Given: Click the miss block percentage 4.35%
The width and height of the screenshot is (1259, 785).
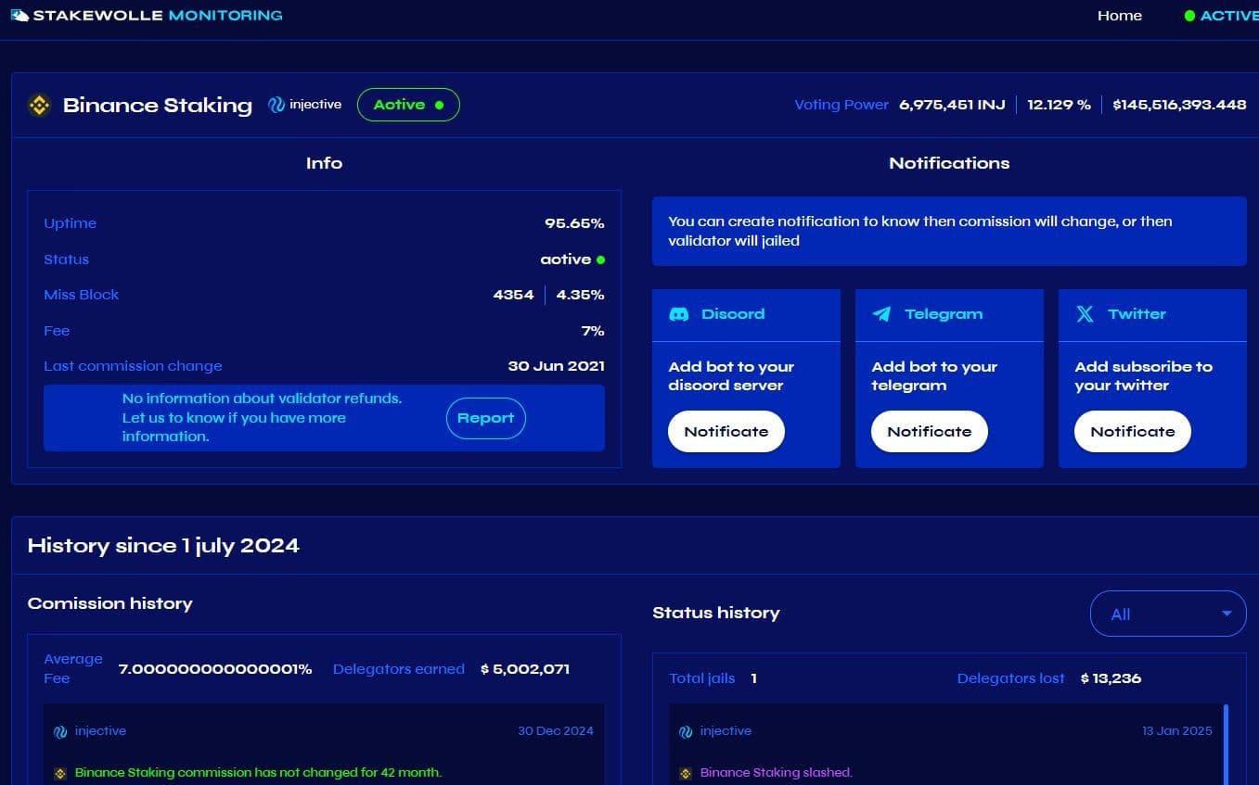Looking at the screenshot, I should click(580, 295).
